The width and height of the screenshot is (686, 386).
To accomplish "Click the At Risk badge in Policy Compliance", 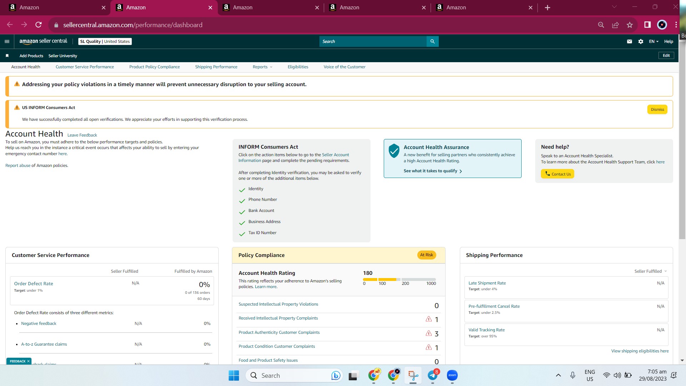I will pos(427,255).
